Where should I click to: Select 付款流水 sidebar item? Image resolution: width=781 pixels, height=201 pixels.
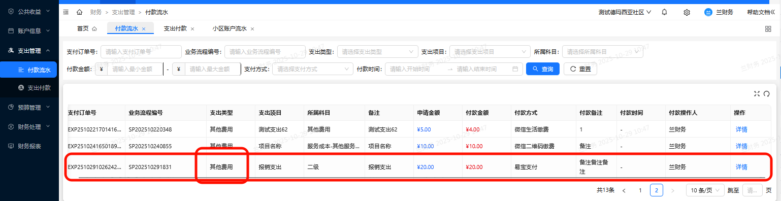(x=28, y=70)
